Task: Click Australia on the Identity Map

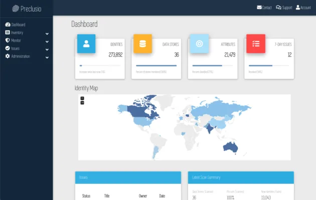Action: click(230, 147)
